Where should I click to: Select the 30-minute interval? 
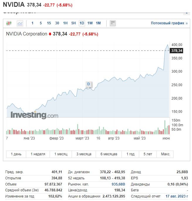coord(57,23)
